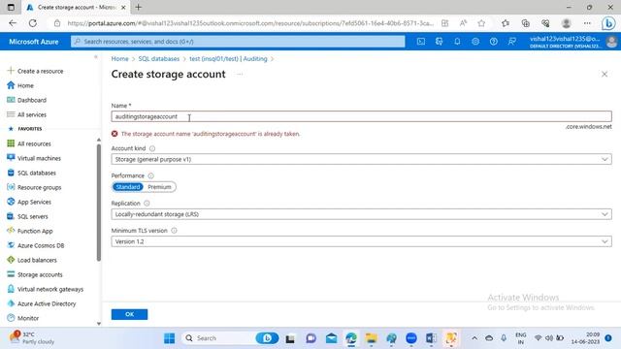The width and height of the screenshot is (621, 349).
Task: Open a new browser tab
Action: (x=138, y=7)
